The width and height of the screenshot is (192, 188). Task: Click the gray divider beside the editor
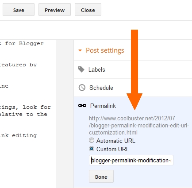pyautogui.click(x=65, y=114)
